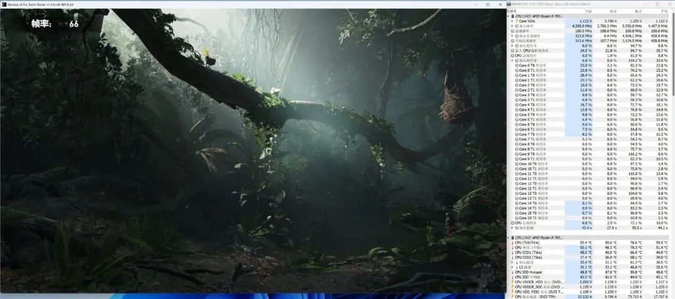The width and height of the screenshot is (675, 299).
Task: Click the clock icon beside Core 11 T1
Action: pyautogui.click(x=517, y=179)
